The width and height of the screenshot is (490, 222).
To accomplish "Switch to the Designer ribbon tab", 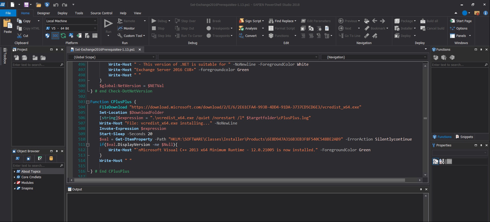I will pyautogui.click(x=44, y=13).
